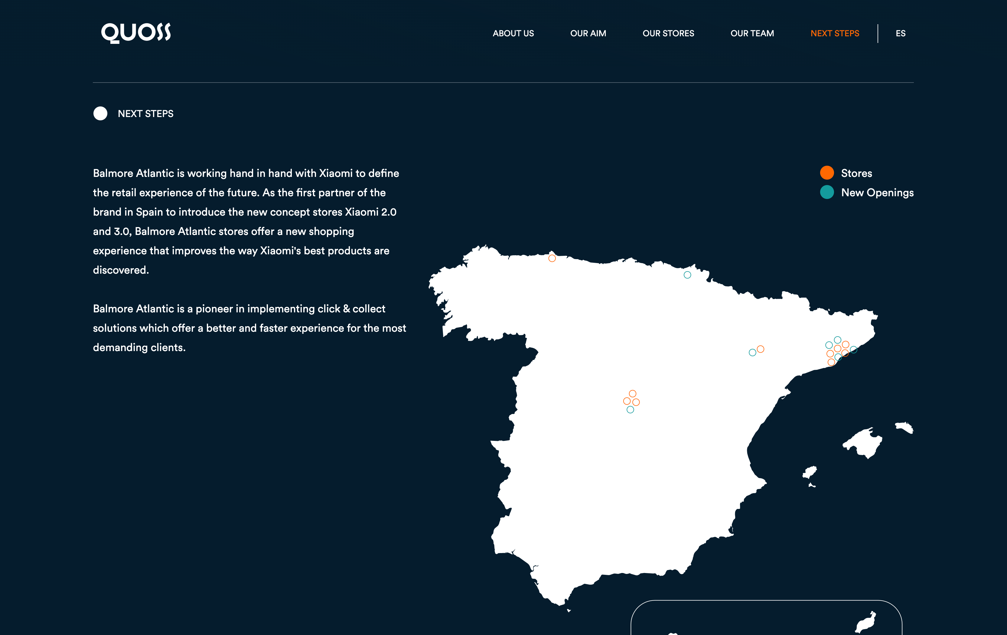This screenshot has height=635, width=1007.
Task: Select the highlighted Next Steps nav item
Action: [835, 34]
